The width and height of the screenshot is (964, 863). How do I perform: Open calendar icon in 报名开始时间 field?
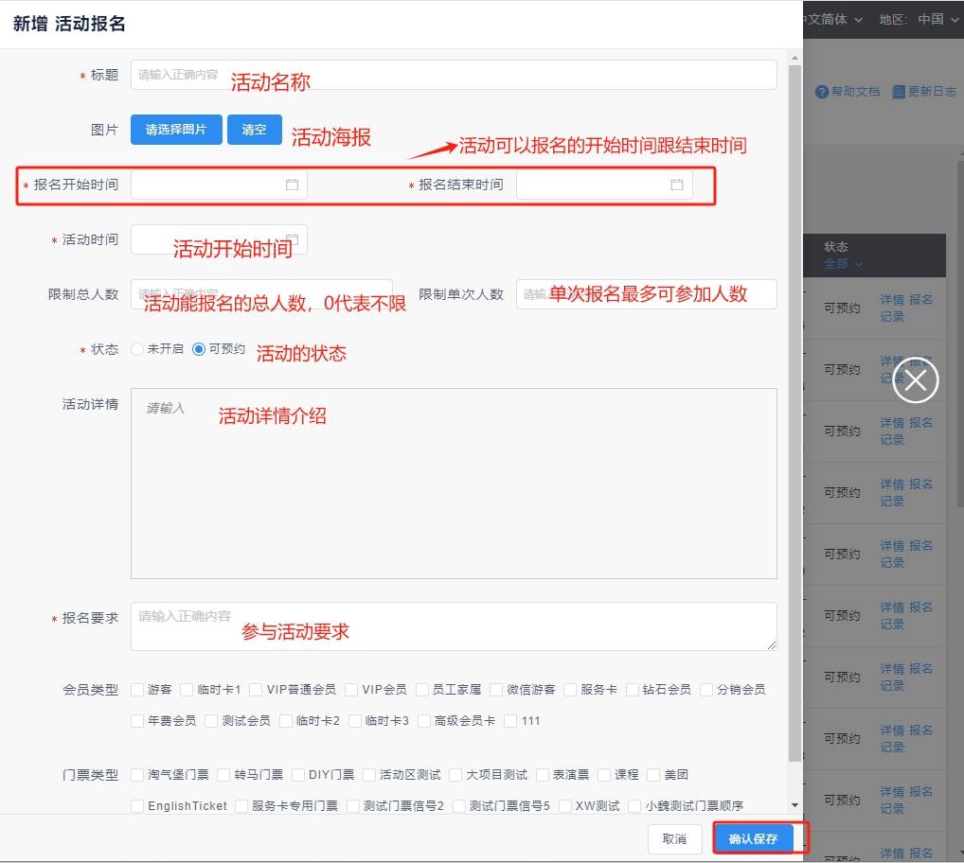292,185
